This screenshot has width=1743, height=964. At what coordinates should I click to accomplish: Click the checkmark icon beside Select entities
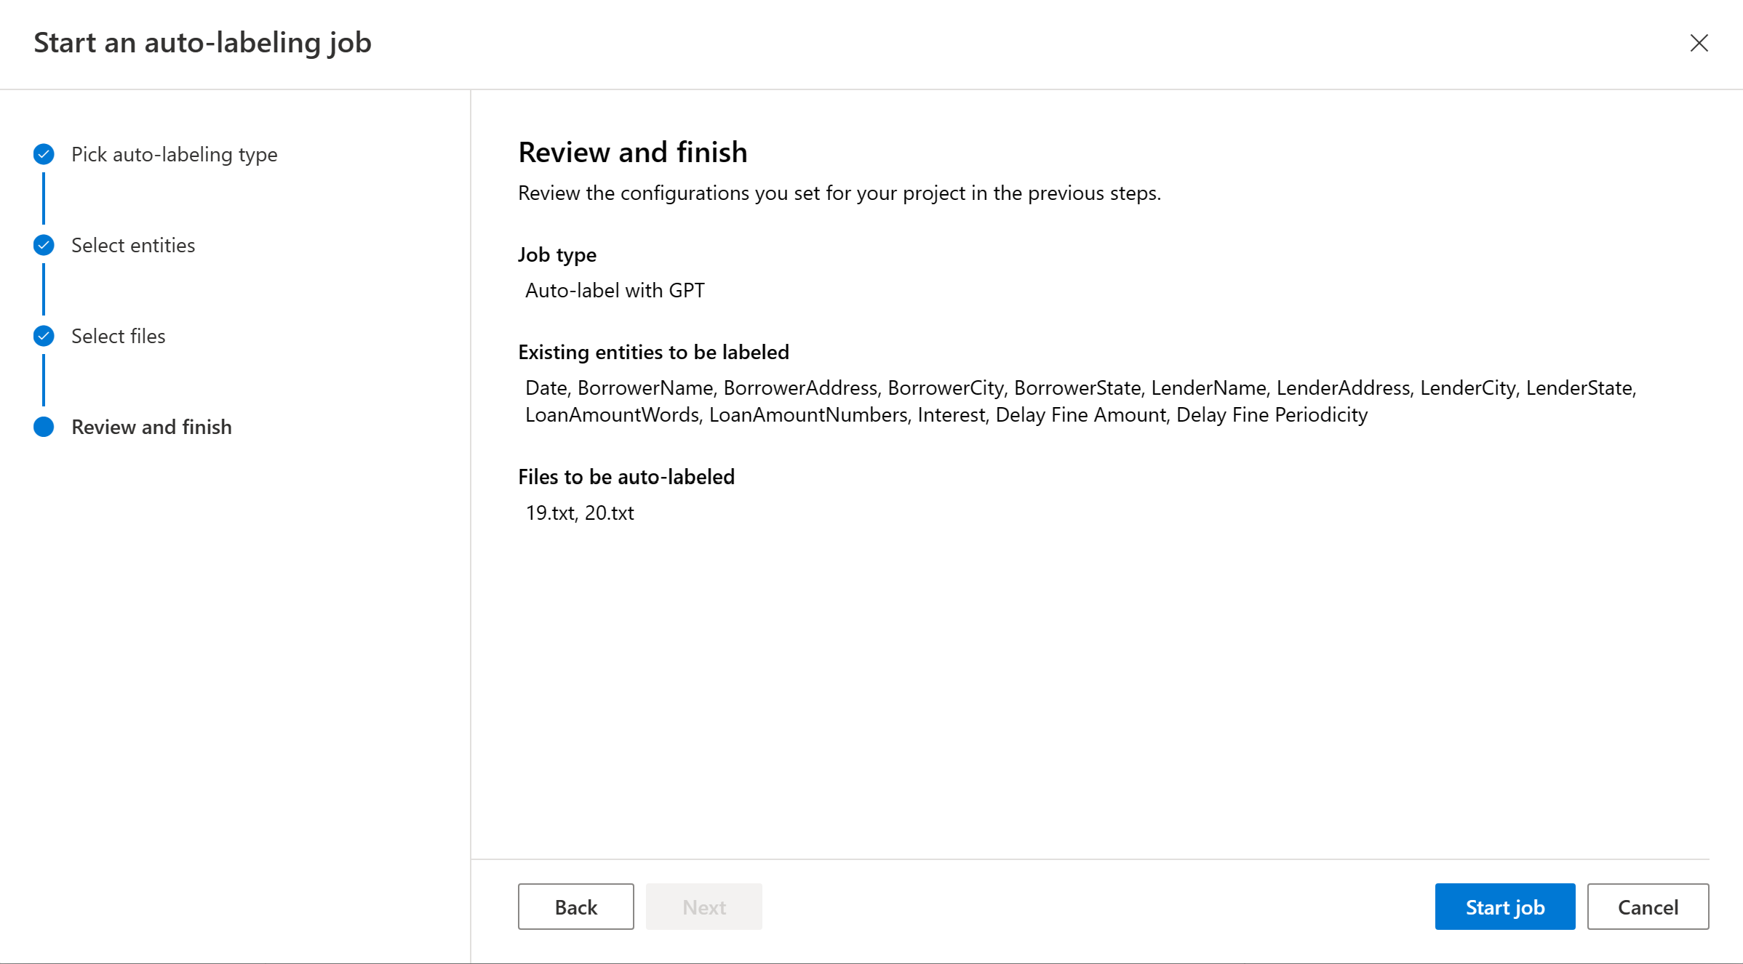pos(44,245)
